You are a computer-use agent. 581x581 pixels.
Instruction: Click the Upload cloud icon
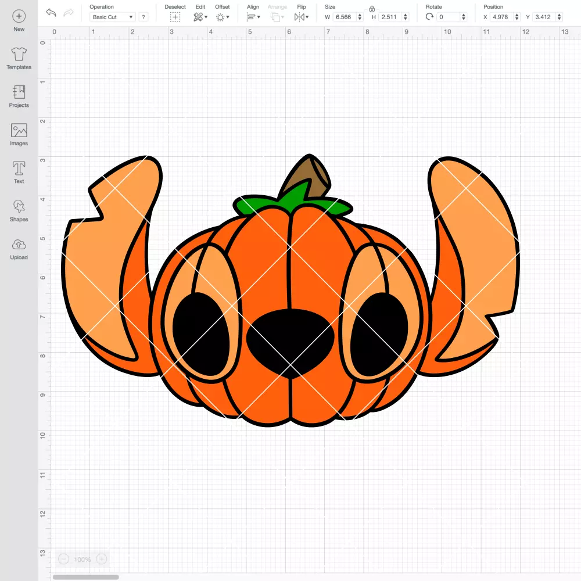(x=19, y=245)
